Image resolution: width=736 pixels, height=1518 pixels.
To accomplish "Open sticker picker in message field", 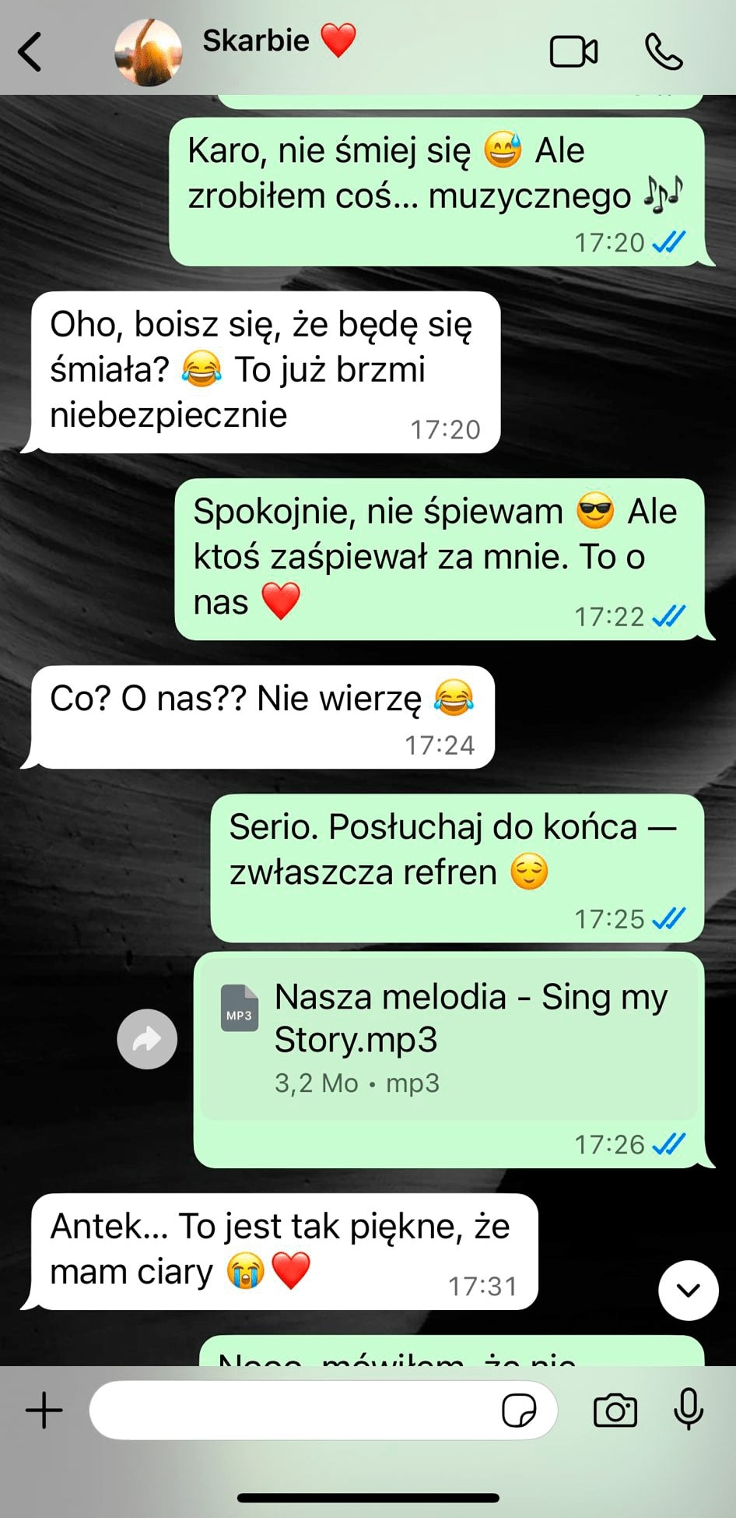I will (519, 1411).
